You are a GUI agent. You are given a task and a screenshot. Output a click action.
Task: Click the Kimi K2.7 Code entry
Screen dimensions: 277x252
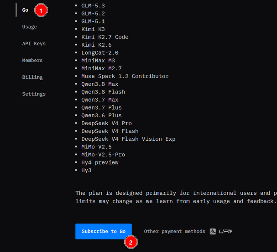[105, 37]
